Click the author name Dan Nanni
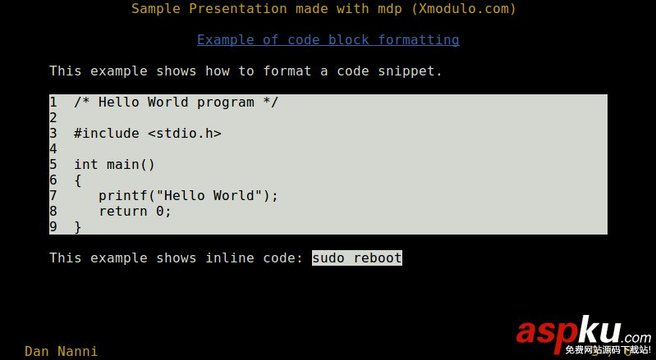This screenshot has height=360, width=656. tap(61, 351)
